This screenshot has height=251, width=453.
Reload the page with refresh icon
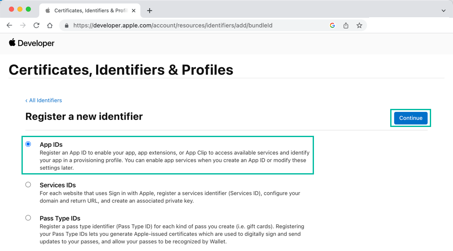[x=36, y=25]
